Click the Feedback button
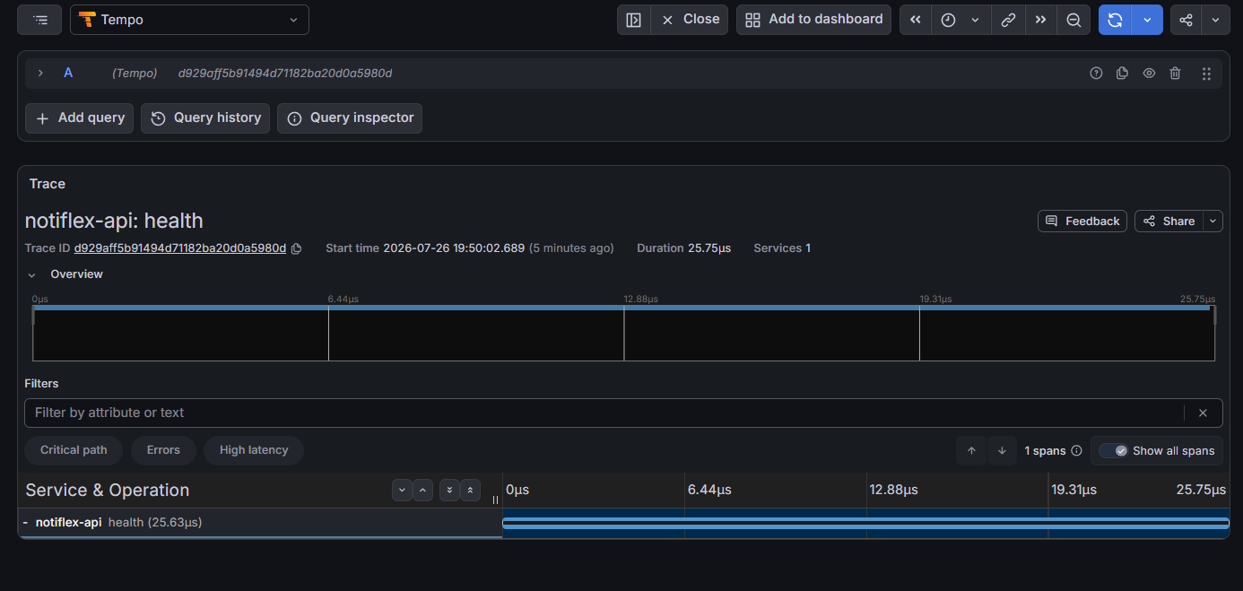 [1083, 221]
